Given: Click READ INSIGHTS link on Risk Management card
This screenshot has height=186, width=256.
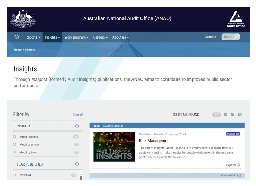Looking at the screenshot, I should point(229,175).
